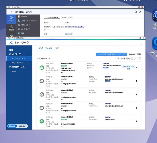
Task: Open the Network window three-dot menu
Action: coord(141,43)
